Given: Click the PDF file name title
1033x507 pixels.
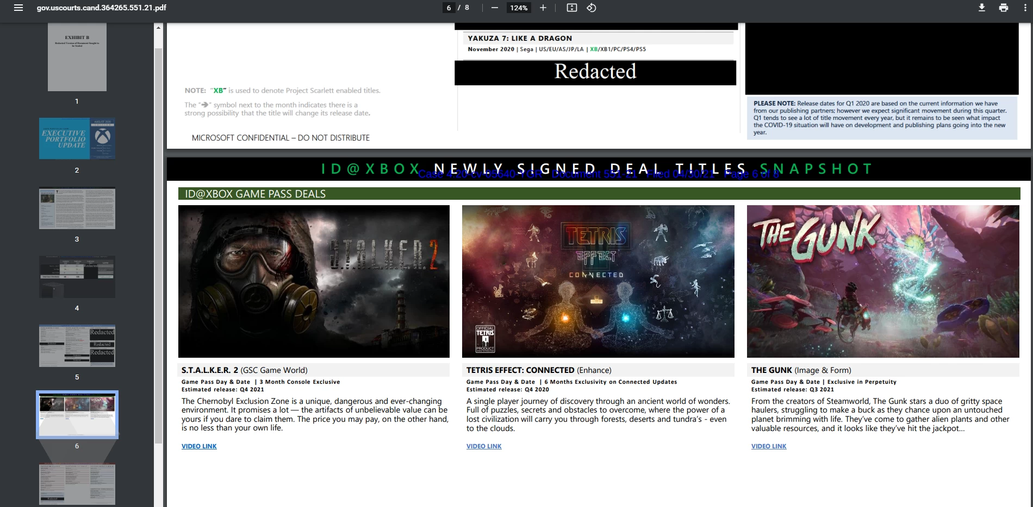Looking at the screenshot, I should [x=102, y=8].
